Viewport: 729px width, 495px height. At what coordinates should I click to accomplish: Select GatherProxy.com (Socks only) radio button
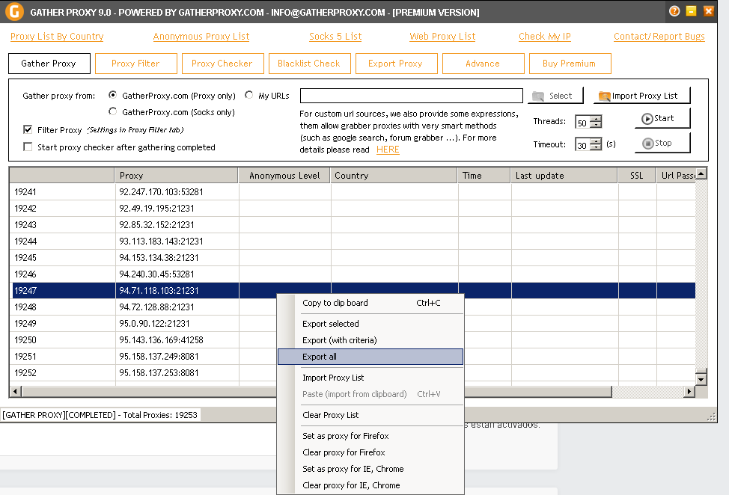pos(112,111)
